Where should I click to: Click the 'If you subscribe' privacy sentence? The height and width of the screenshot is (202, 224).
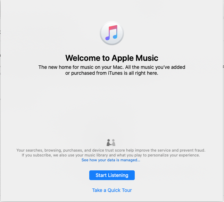pyautogui.click(x=111, y=155)
